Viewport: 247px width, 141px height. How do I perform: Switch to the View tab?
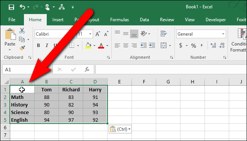tap(190, 20)
